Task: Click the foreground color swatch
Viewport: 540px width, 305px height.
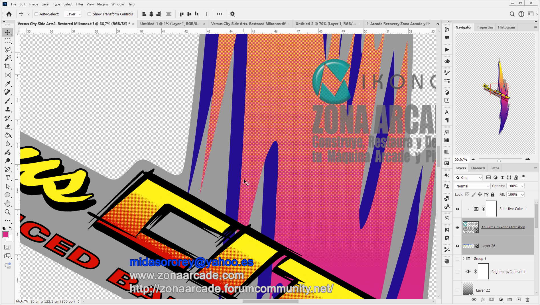Action: click(5, 235)
